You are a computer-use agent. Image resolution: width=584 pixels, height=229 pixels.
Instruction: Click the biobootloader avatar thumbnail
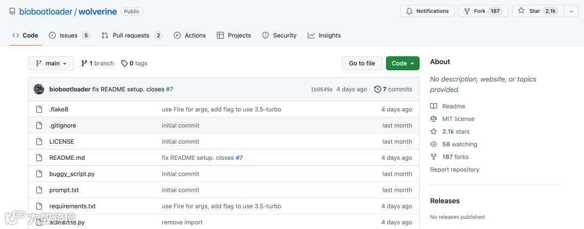click(39, 89)
